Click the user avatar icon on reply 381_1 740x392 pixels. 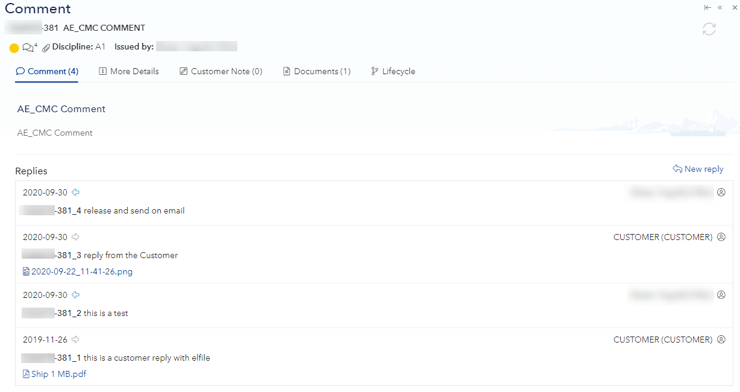pyautogui.click(x=721, y=340)
